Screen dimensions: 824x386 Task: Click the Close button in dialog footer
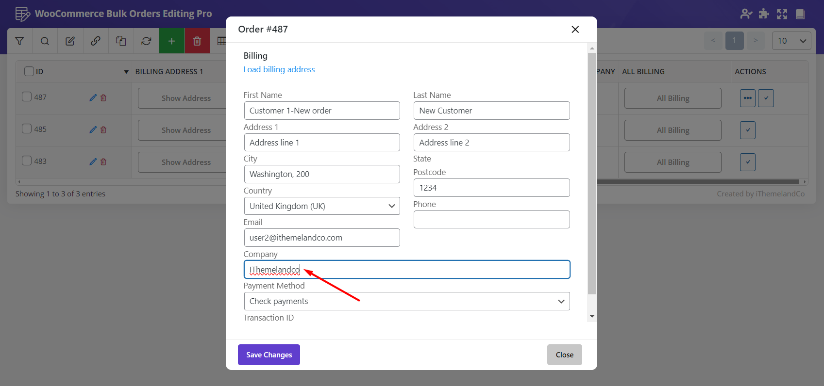pos(564,355)
